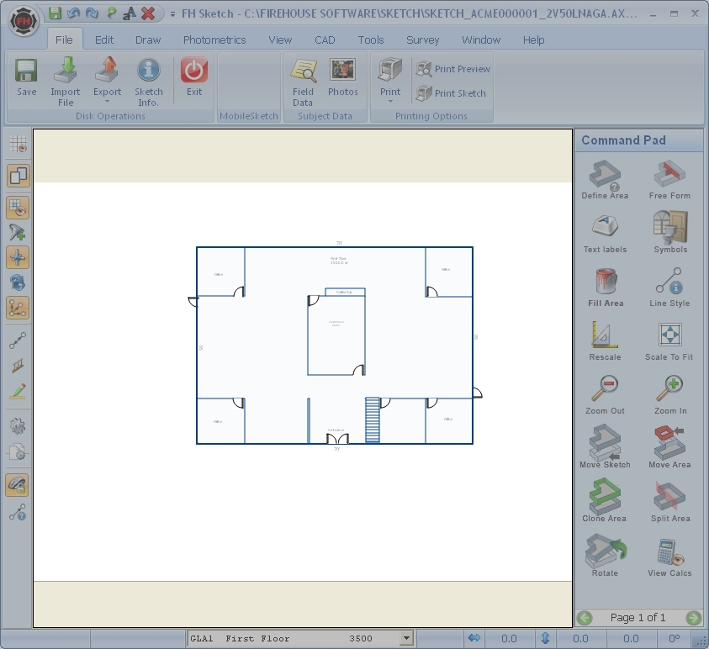Open Line Style command
Screen dimensions: 709x649
click(x=669, y=288)
